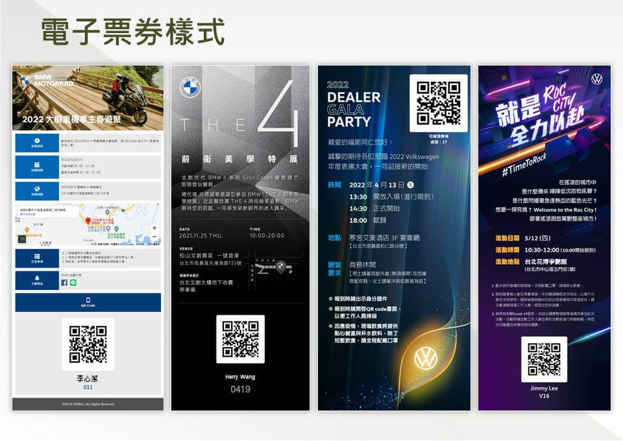
Task: Click the 主辦單位 bell icon
Action: click(x=37, y=281)
